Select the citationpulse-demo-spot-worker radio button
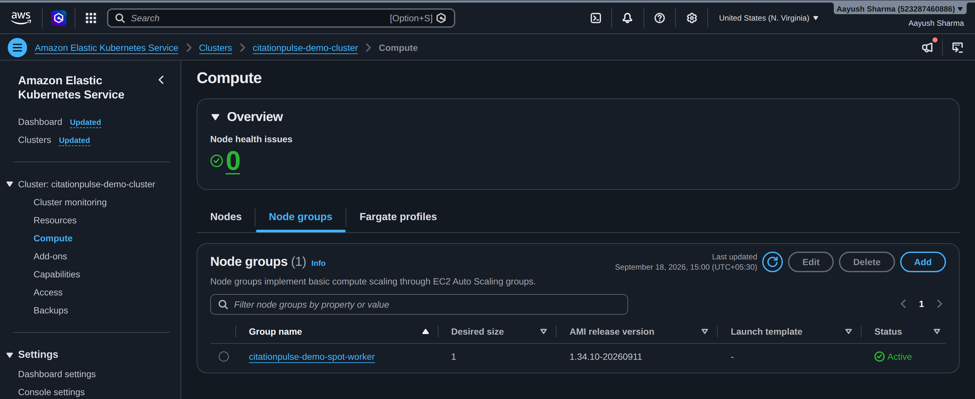975x399 pixels. tap(224, 356)
